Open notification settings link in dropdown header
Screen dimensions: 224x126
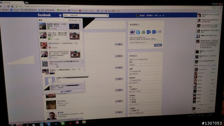[x=80, y=21]
